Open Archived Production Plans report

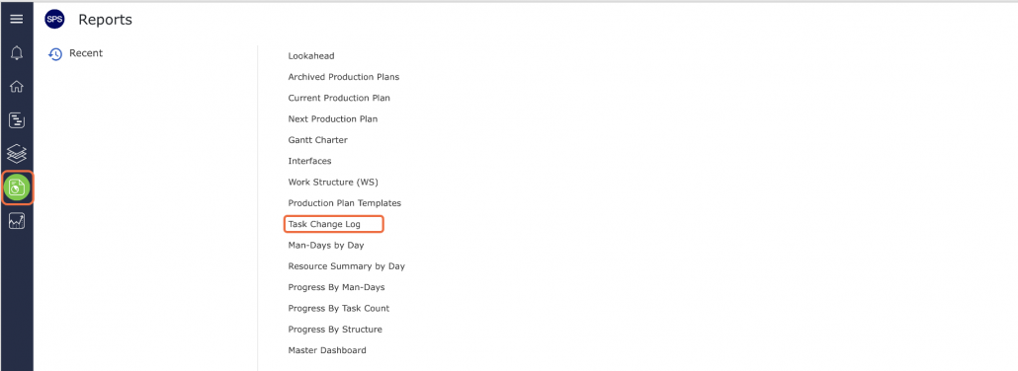point(343,77)
